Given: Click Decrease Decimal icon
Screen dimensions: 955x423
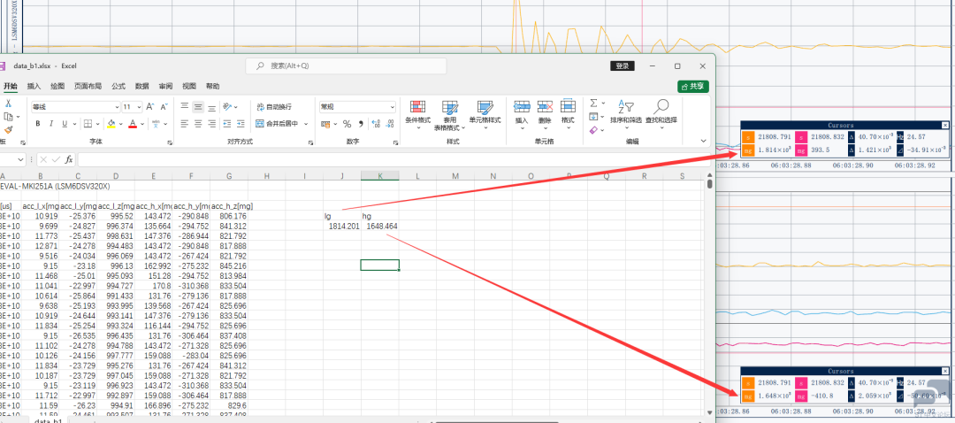Looking at the screenshot, I should point(389,124).
